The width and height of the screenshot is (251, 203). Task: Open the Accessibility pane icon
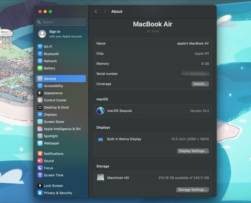[x=40, y=86]
